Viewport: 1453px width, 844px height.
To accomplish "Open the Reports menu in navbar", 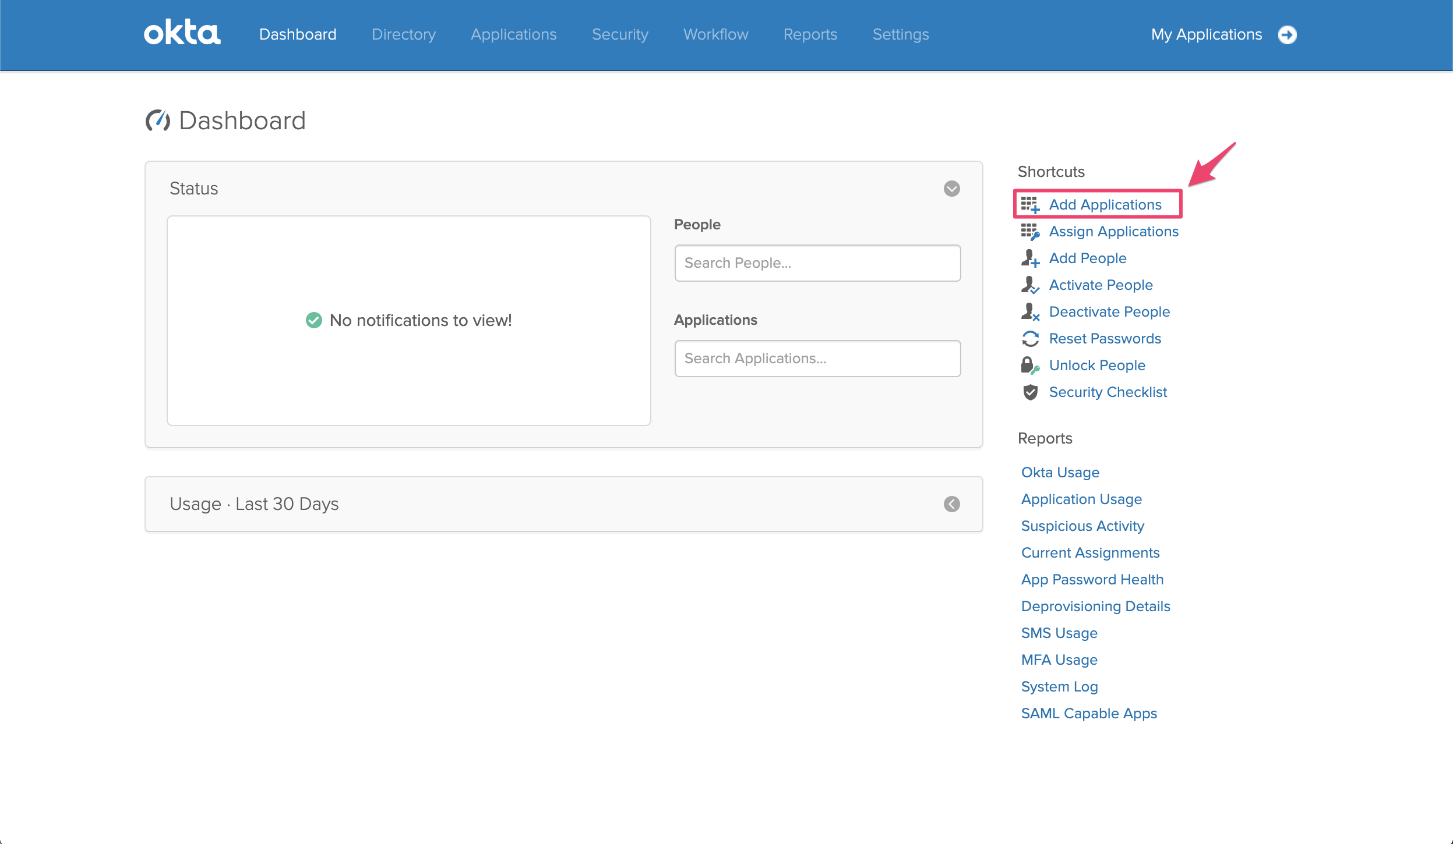I will (x=810, y=34).
